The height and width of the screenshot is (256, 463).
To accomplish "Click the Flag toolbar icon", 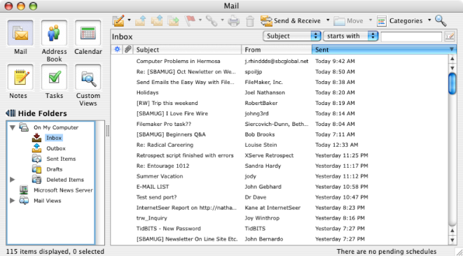I will click(x=190, y=21).
